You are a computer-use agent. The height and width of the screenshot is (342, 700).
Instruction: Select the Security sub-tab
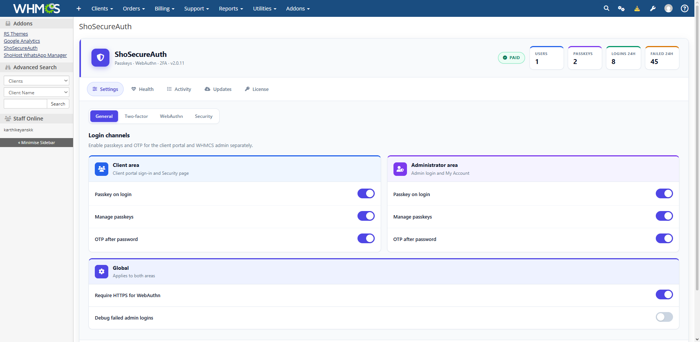[x=203, y=116]
